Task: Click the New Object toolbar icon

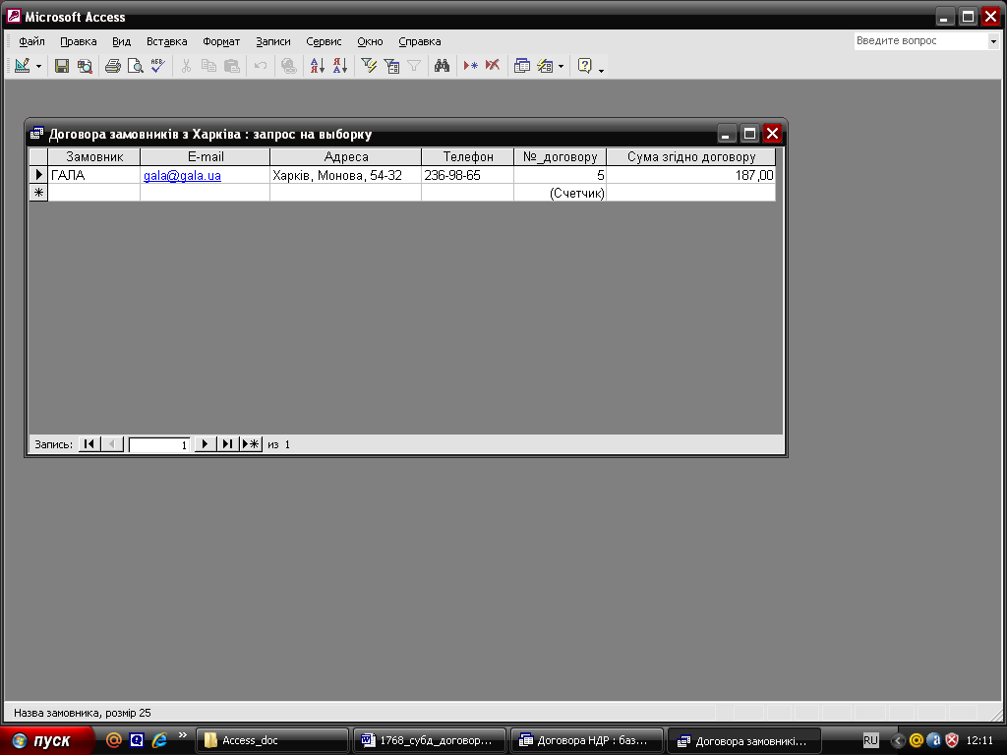Action: (x=545, y=66)
